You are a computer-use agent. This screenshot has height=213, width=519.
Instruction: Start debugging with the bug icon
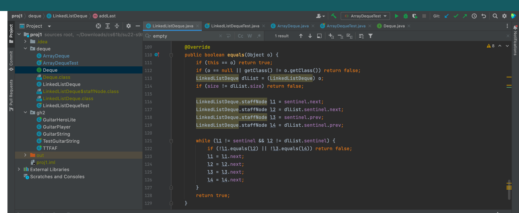coord(406,16)
